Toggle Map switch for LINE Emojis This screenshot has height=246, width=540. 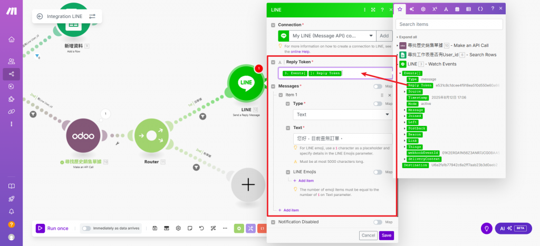[x=378, y=172]
